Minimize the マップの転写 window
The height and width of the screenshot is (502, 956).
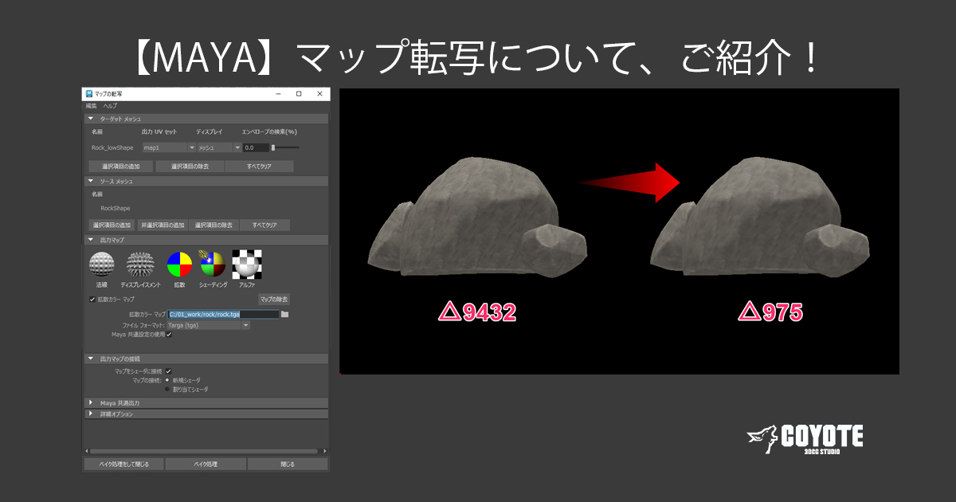(278, 94)
